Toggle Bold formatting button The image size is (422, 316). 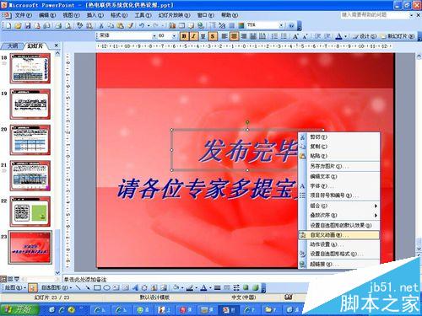tap(184, 36)
